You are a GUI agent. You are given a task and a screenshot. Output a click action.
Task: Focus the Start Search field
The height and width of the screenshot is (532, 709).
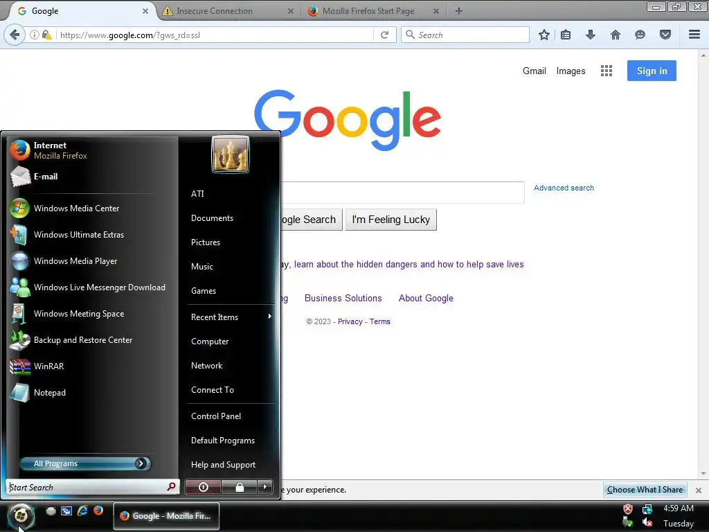(93, 487)
